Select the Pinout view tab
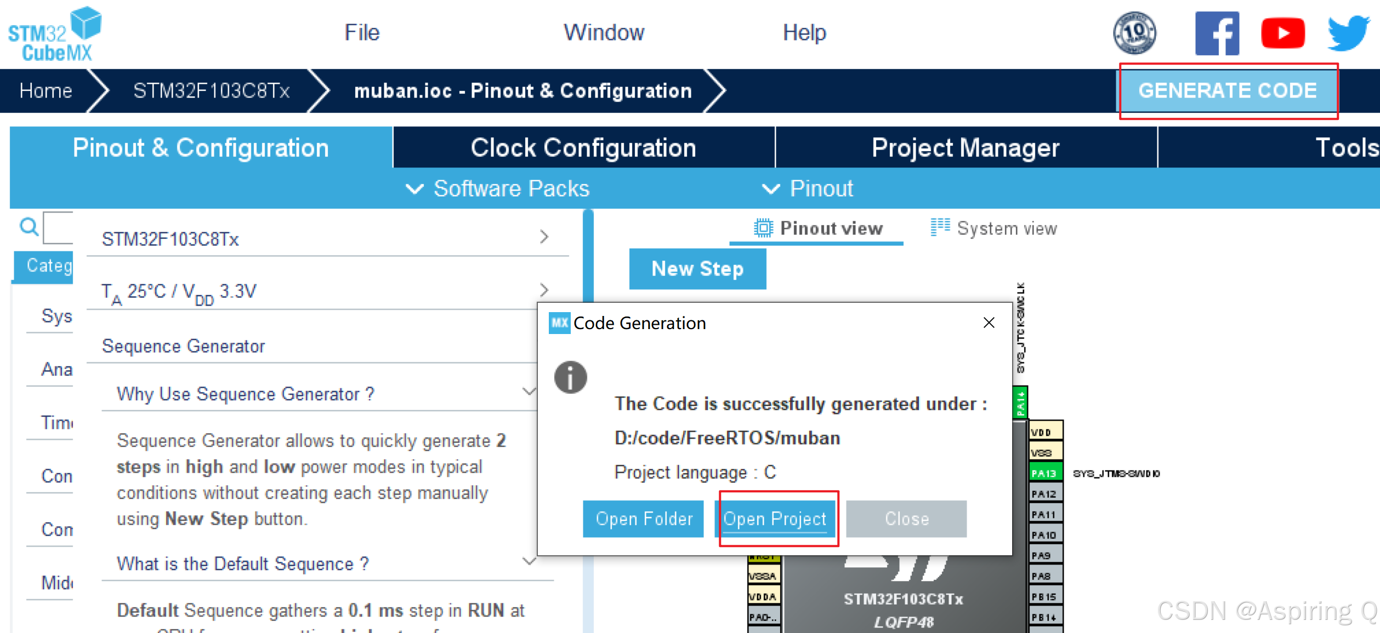Image resolution: width=1380 pixels, height=633 pixels. (x=818, y=228)
